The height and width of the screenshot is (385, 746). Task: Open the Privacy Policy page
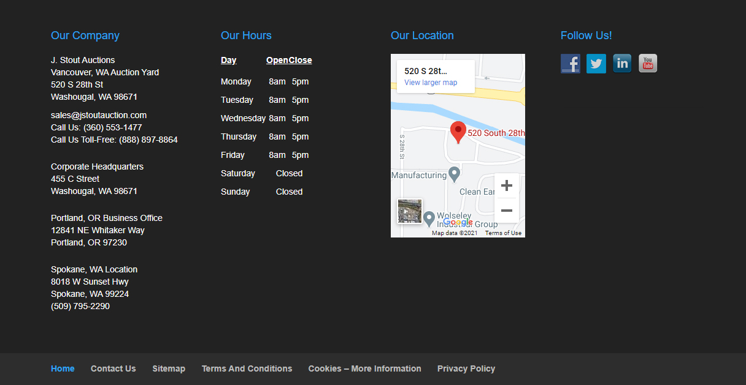[x=466, y=368]
